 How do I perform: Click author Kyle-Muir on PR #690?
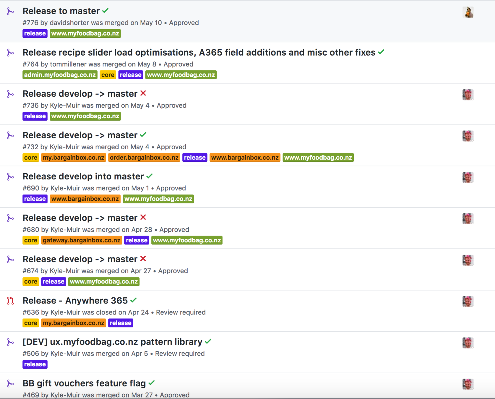pyautogui.click(x=66, y=188)
